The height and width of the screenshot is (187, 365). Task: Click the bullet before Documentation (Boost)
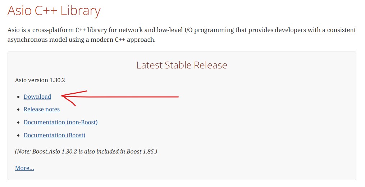coord(19,135)
